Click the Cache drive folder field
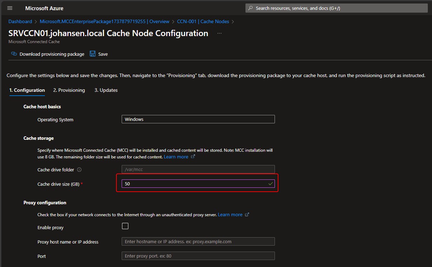Image resolution: width=432 pixels, height=267 pixels. (198, 169)
